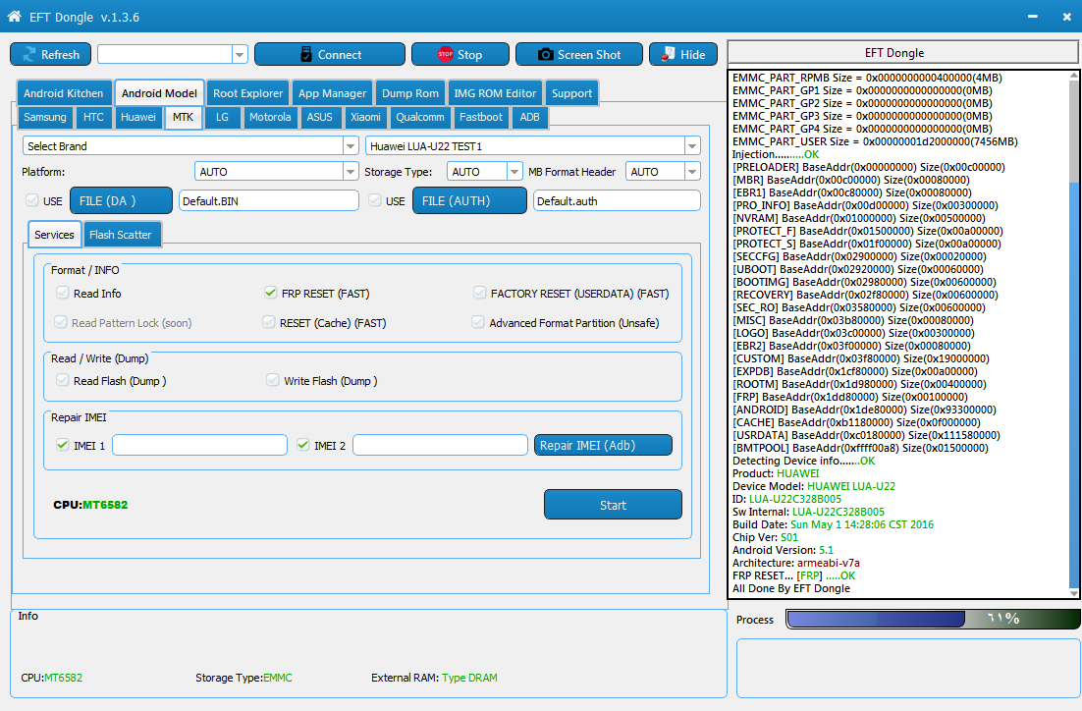Click log line 'All Done By EFT Dongle'
The image size is (1082, 711).
coord(790,589)
